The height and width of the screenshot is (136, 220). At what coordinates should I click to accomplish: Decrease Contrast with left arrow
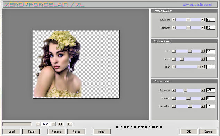[x=174, y=98]
